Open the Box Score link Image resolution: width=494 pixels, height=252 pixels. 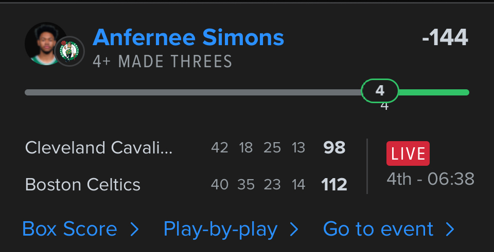[x=69, y=229]
